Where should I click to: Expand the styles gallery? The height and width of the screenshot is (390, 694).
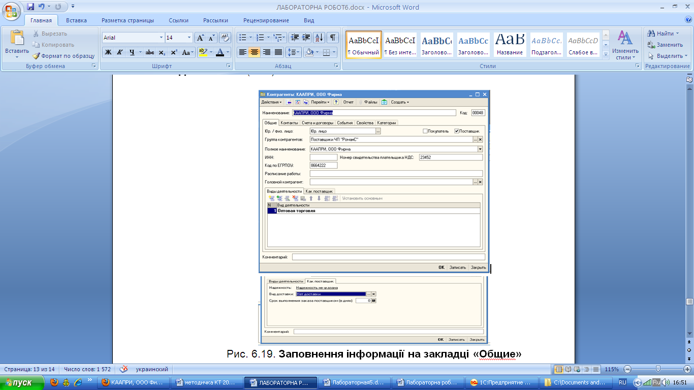point(606,54)
